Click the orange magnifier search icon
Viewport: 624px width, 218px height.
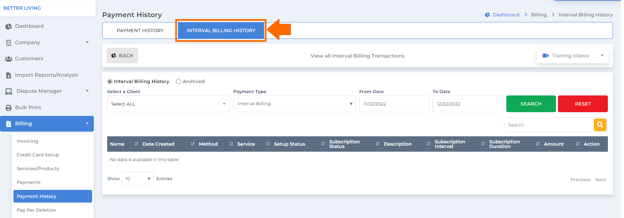(x=600, y=125)
